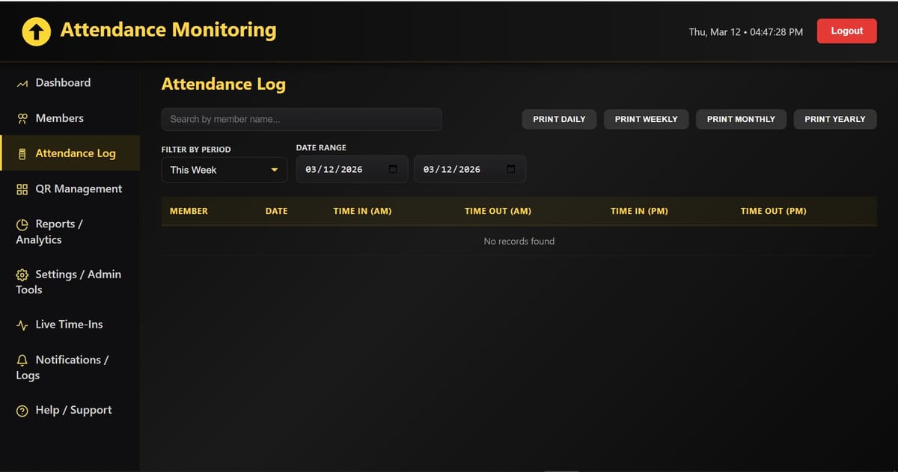This screenshot has height=472, width=898.
Task: Click the Notifications bell icon
Action: pyautogui.click(x=22, y=360)
